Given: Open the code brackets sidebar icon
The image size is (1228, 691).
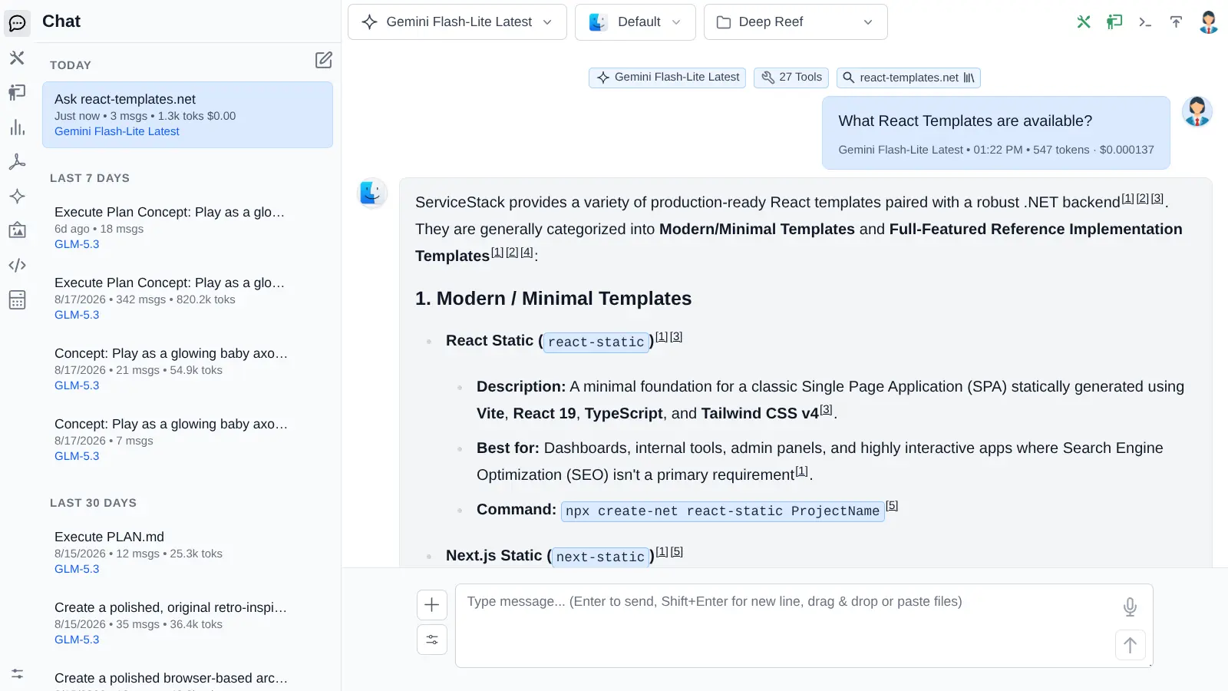Looking at the screenshot, I should tap(17, 265).
